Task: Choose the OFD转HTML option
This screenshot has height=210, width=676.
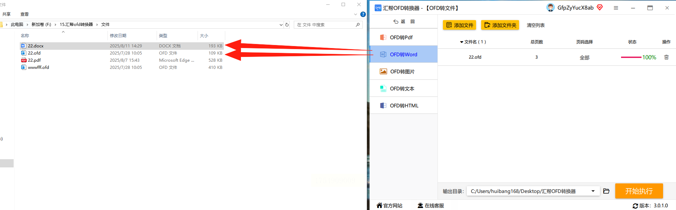Action: [x=404, y=105]
